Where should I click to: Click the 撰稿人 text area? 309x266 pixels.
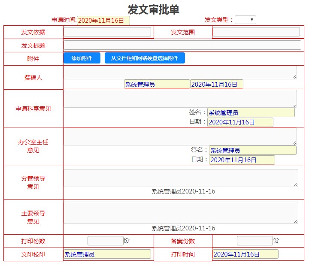(x=180, y=73)
